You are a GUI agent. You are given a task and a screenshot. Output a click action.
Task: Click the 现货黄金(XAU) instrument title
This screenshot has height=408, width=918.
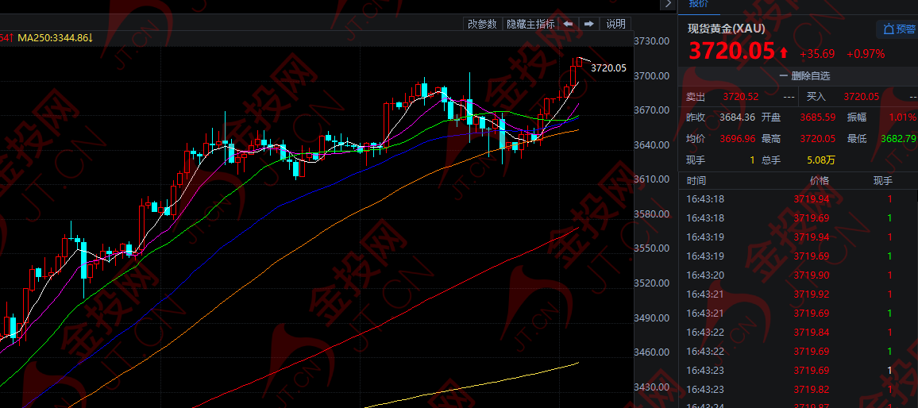click(x=726, y=28)
